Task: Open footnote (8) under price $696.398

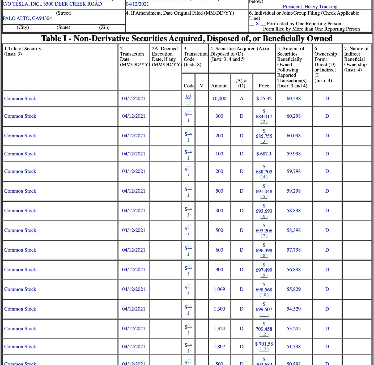Action: point(264,256)
